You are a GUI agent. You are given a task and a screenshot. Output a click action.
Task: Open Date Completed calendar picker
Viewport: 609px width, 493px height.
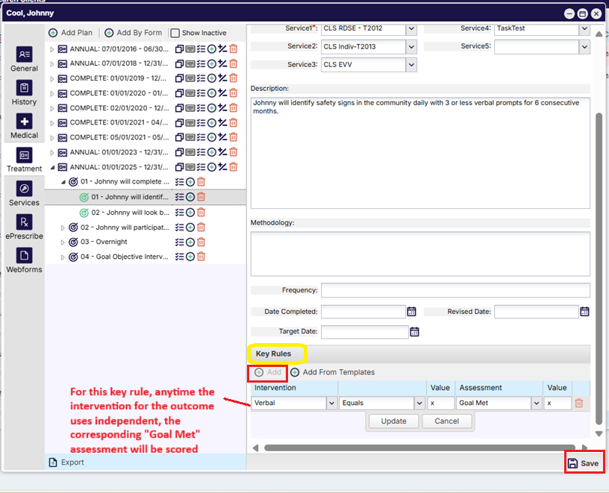tap(411, 311)
